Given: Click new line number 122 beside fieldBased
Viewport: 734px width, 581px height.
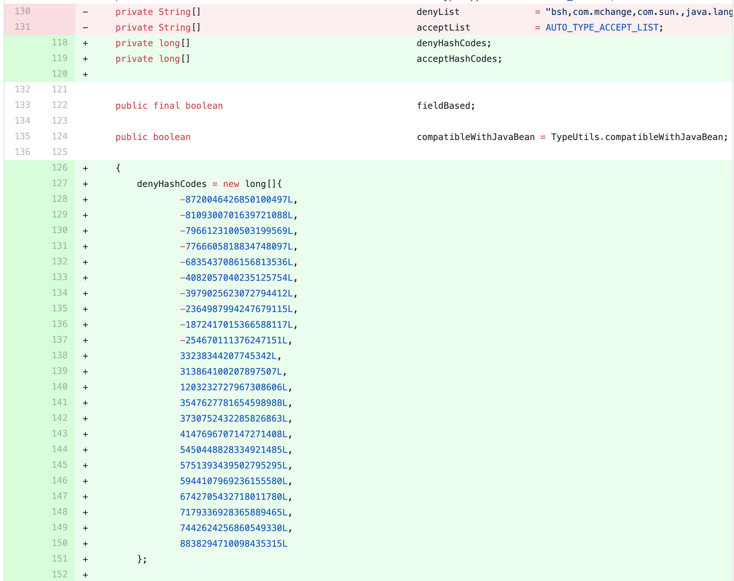Looking at the screenshot, I should [x=60, y=105].
